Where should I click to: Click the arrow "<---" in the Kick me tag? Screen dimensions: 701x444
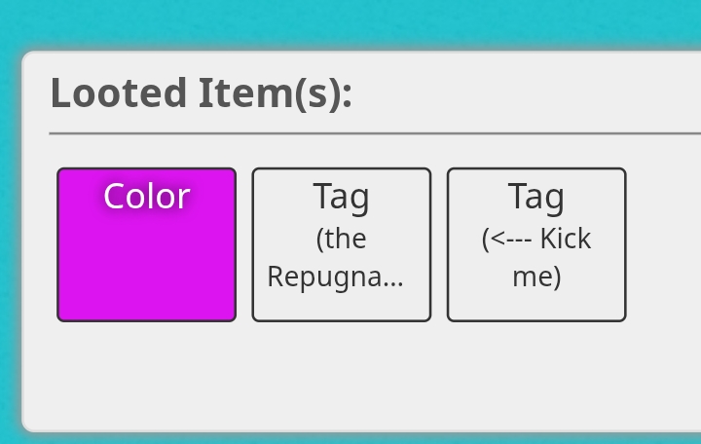pyautogui.click(x=512, y=240)
